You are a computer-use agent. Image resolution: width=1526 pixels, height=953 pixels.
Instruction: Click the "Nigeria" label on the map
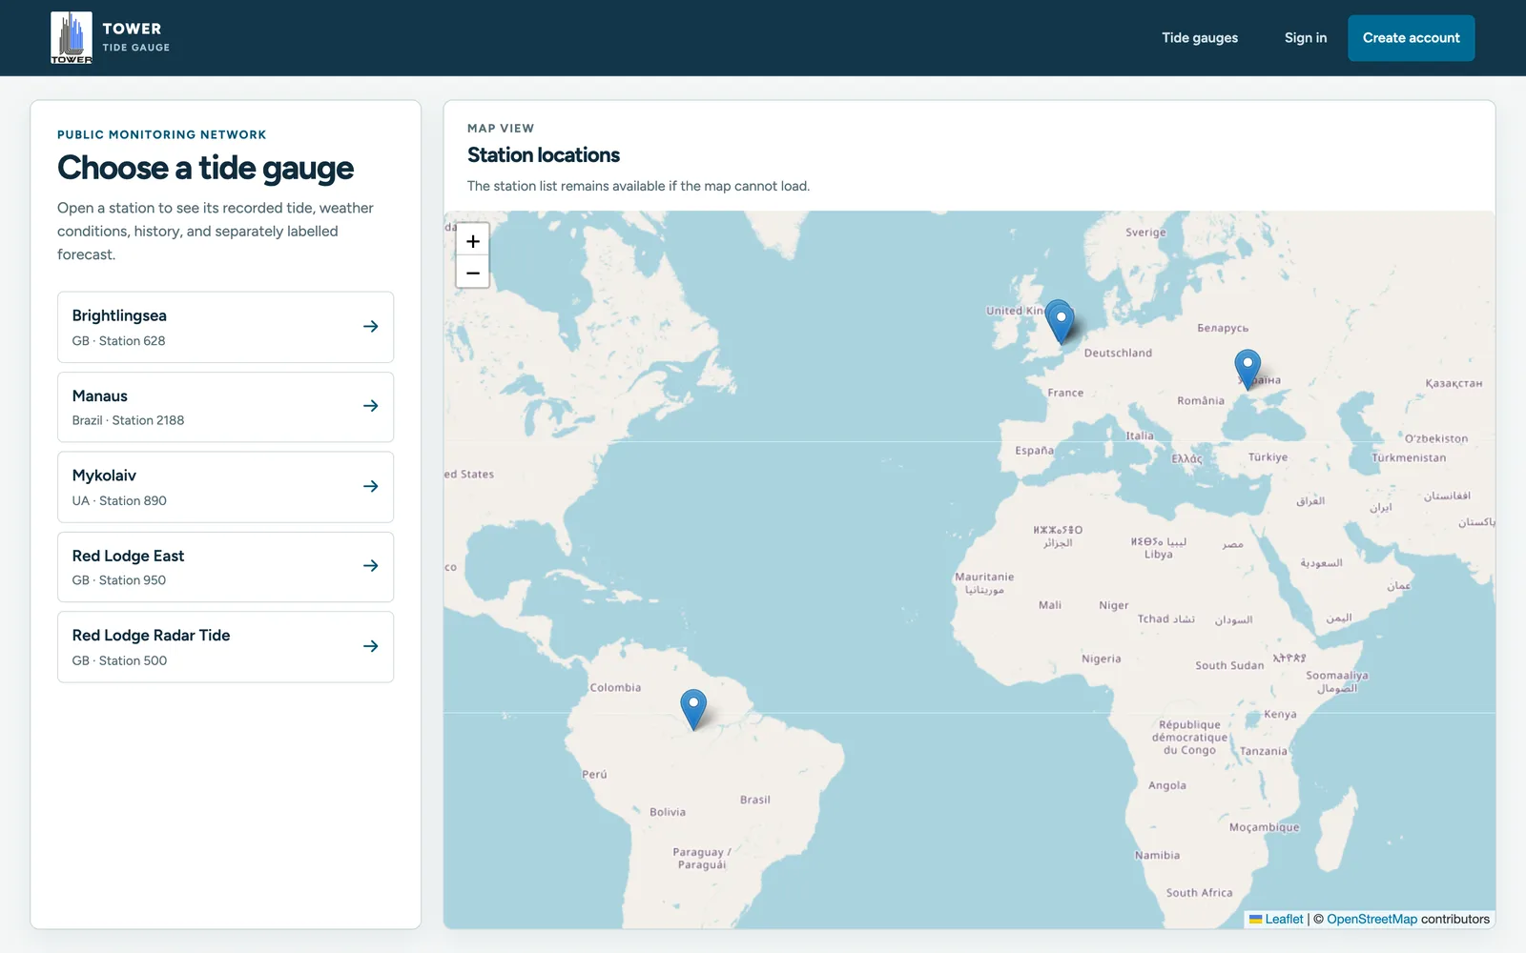pos(1102,659)
